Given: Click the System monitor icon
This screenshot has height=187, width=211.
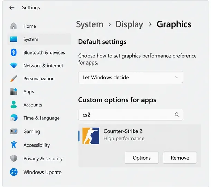Looking at the screenshot, I should point(13,39).
